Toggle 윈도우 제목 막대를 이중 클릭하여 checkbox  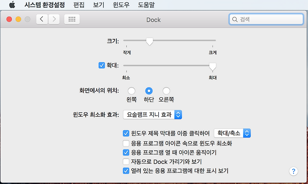click(x=126, y=133)
